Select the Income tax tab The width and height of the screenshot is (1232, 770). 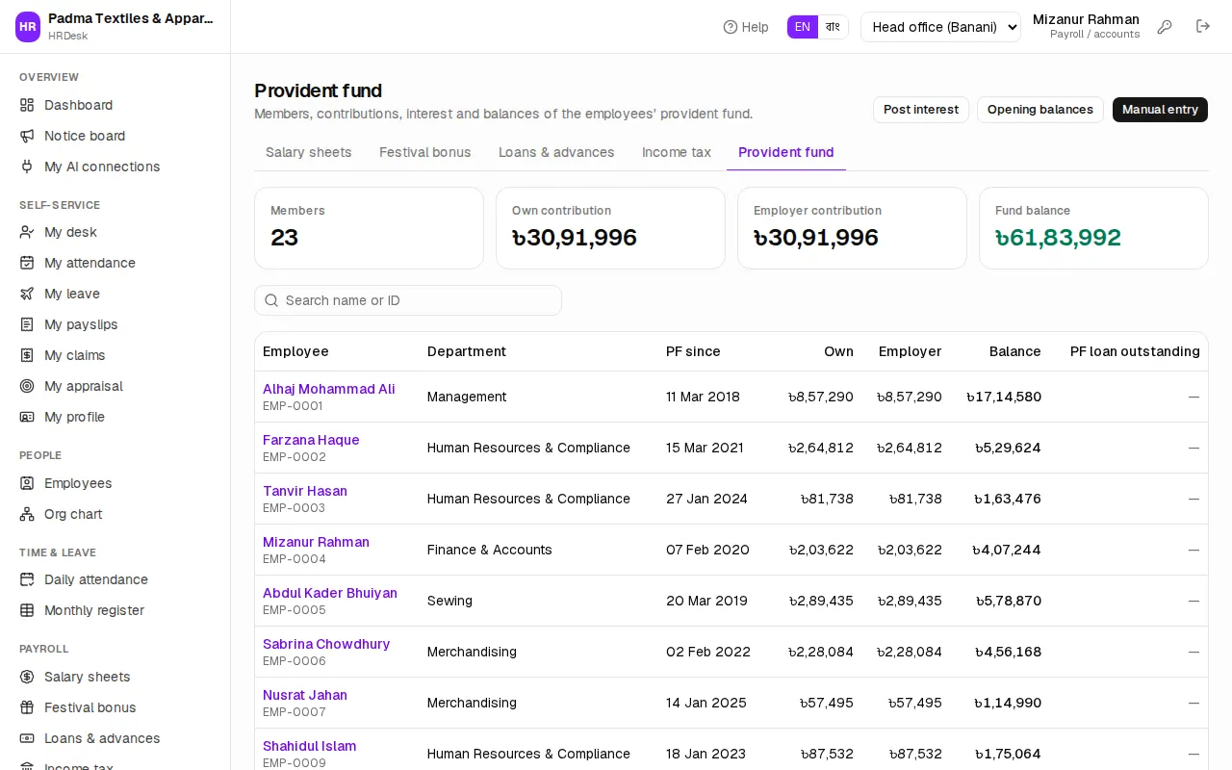click(x=677, y=152)
